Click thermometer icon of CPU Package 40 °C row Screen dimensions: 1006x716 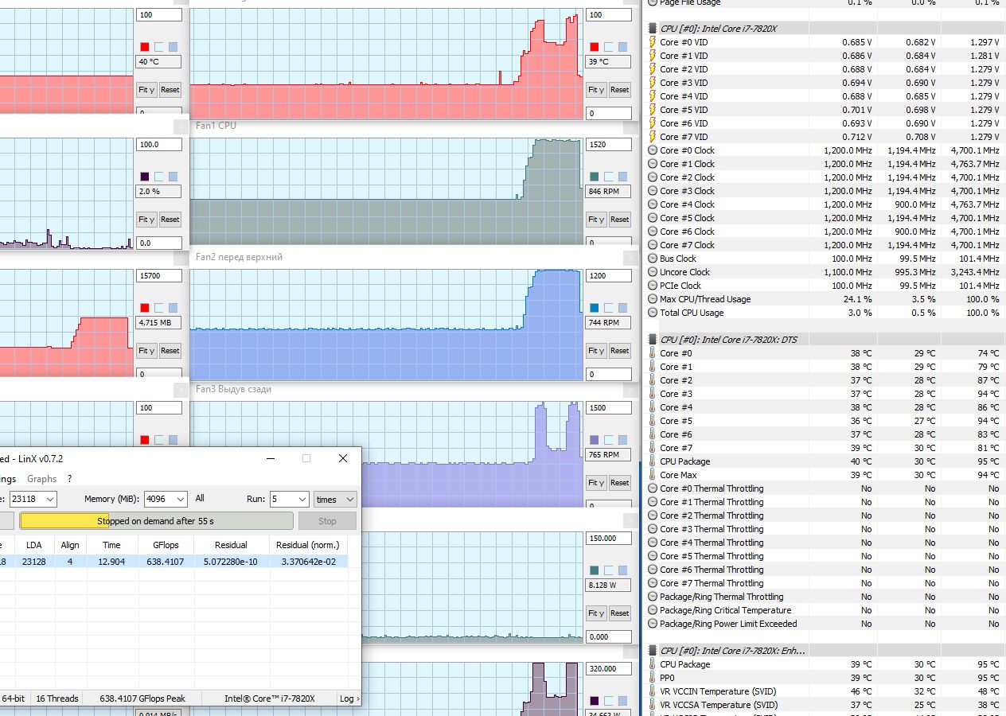pyautogui.click(x=653, y=461)
